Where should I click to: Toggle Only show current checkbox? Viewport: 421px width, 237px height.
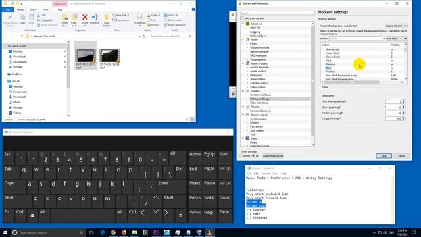tap(242, 18)
